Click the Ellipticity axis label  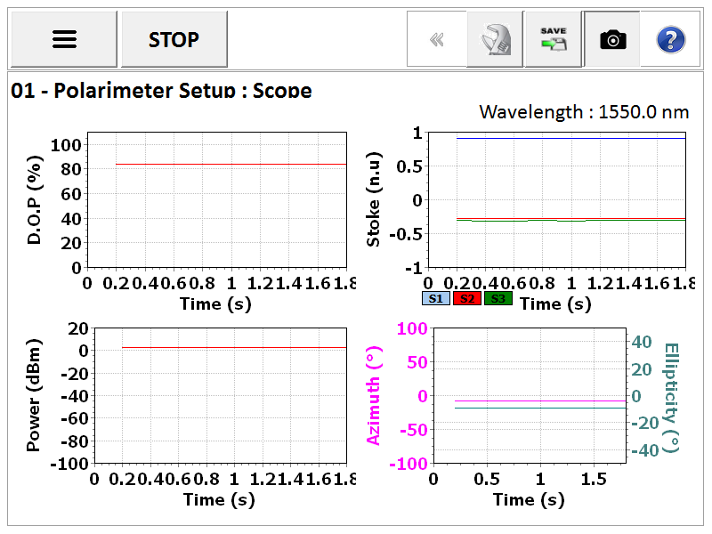point(671,398)
